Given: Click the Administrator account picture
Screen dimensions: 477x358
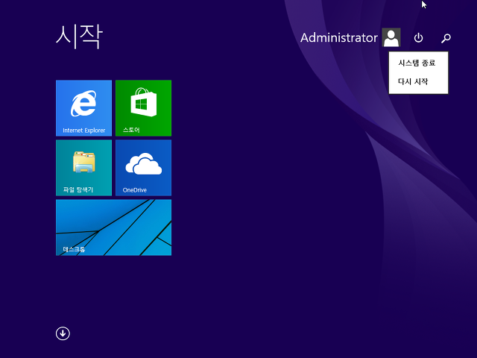Looking at the screenshot, I should tap(391, 37).
